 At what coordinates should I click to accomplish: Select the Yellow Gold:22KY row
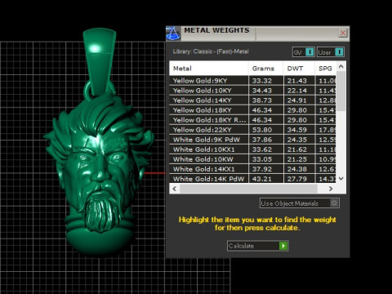[x=252, y=130]
